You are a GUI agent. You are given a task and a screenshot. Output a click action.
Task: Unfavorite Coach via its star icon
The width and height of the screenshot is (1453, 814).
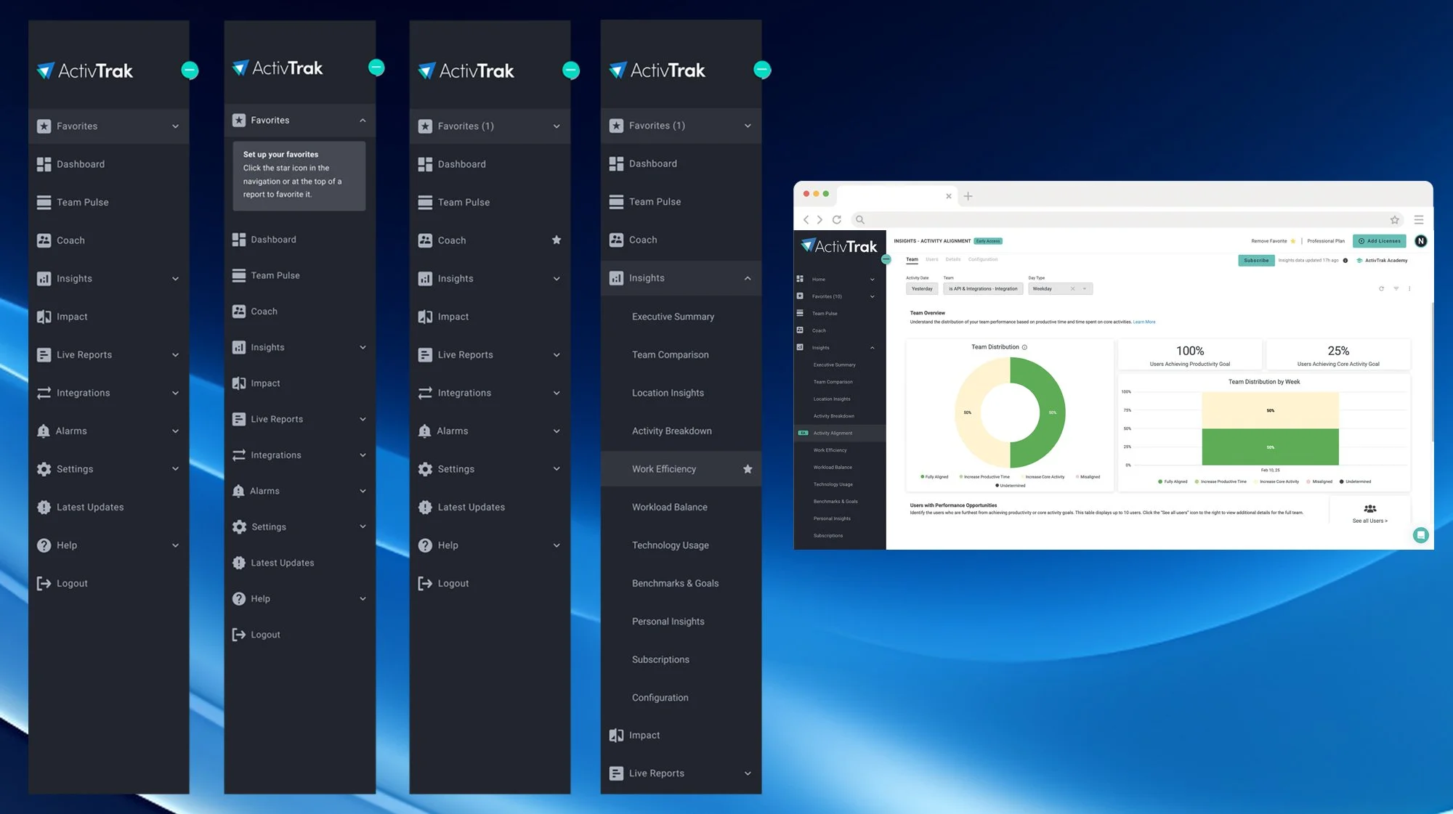click(556, 240)
